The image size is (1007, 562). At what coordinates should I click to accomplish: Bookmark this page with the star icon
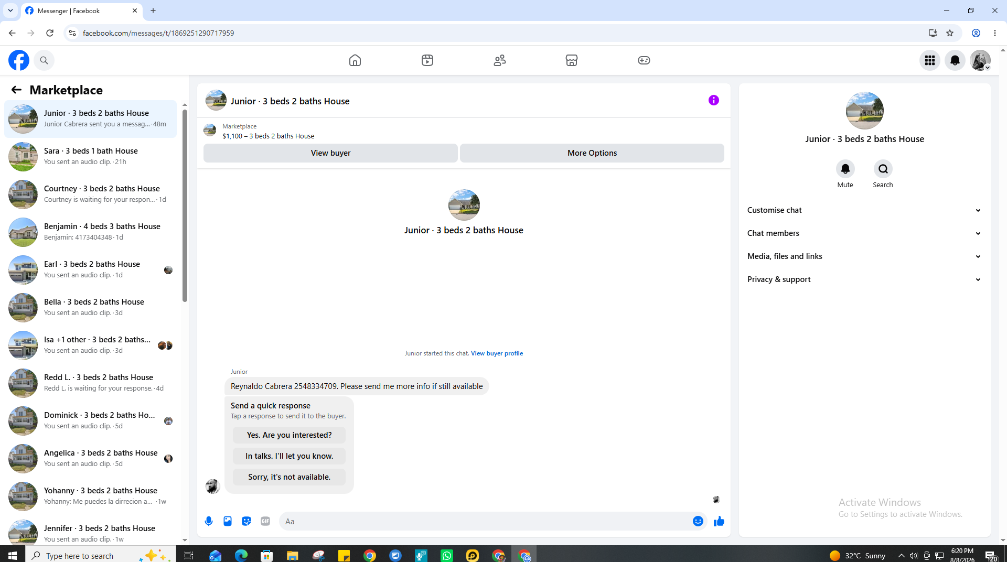(x=950, y=33)
